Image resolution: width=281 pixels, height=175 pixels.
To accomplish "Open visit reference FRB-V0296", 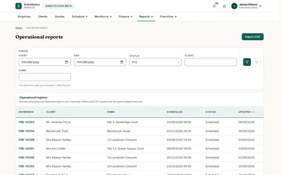I will pos(26,157).
